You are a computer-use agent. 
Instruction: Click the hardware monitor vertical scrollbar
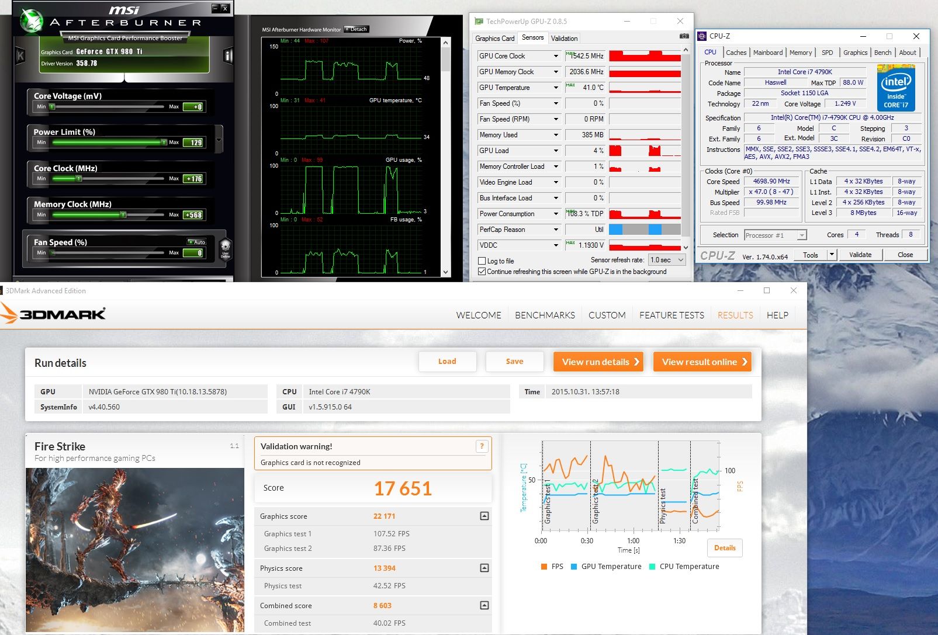(x=446, y=157)
